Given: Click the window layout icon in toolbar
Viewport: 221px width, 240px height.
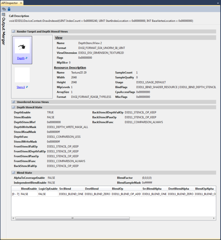Looking at the screenshot, I should click(x=4, y=9).
